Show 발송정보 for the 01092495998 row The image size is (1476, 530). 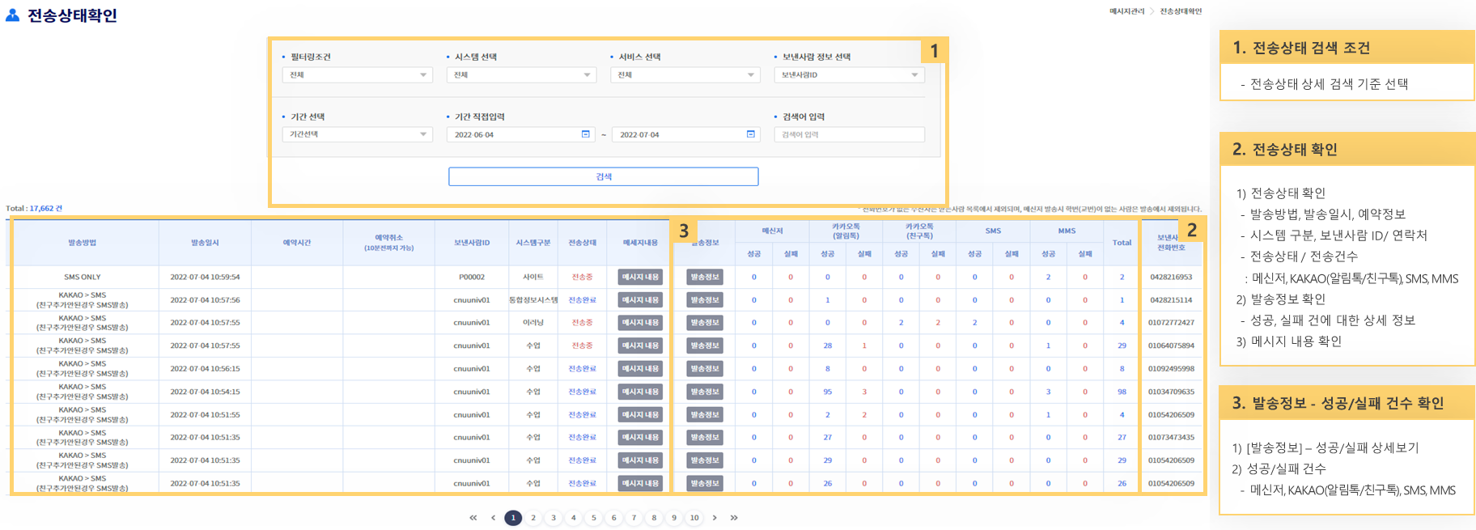click(x=705, y=369)
